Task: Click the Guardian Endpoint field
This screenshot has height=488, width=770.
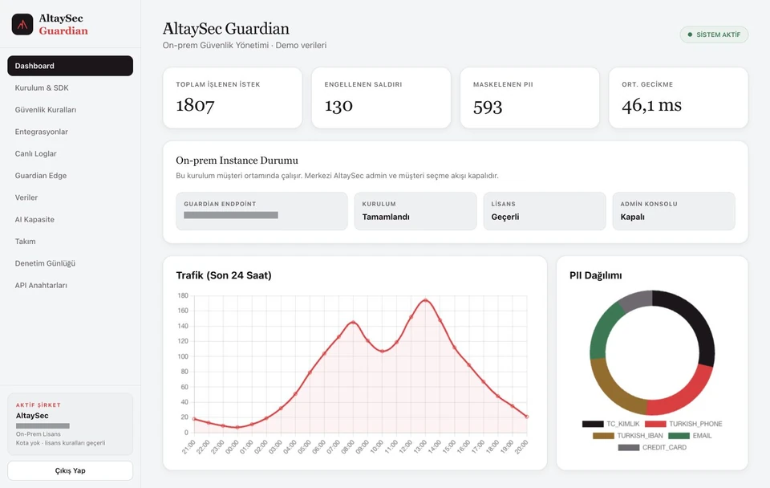Action: point(261,211)
